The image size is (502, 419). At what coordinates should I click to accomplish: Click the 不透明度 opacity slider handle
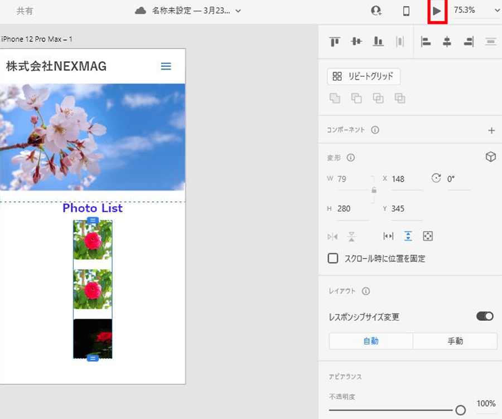pos(460,410)
